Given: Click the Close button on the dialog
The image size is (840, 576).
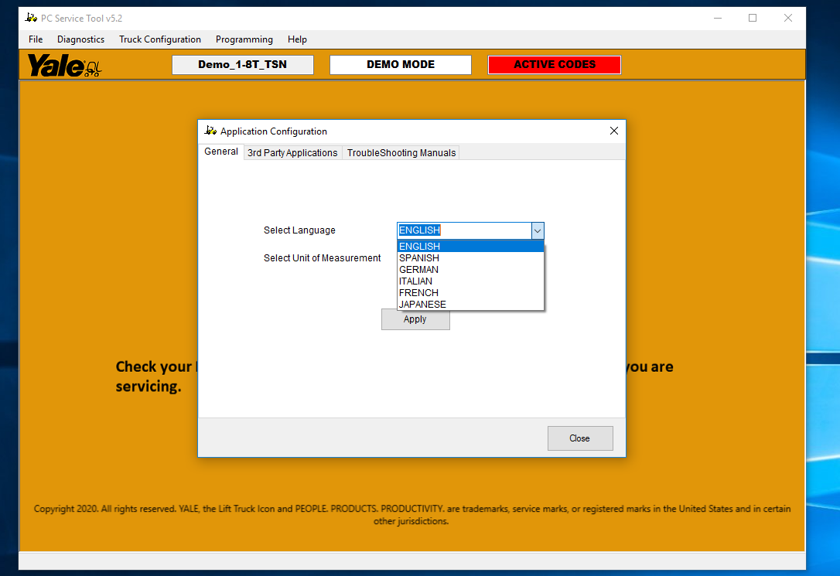Looking at the screenshot, I should point(580,438).
